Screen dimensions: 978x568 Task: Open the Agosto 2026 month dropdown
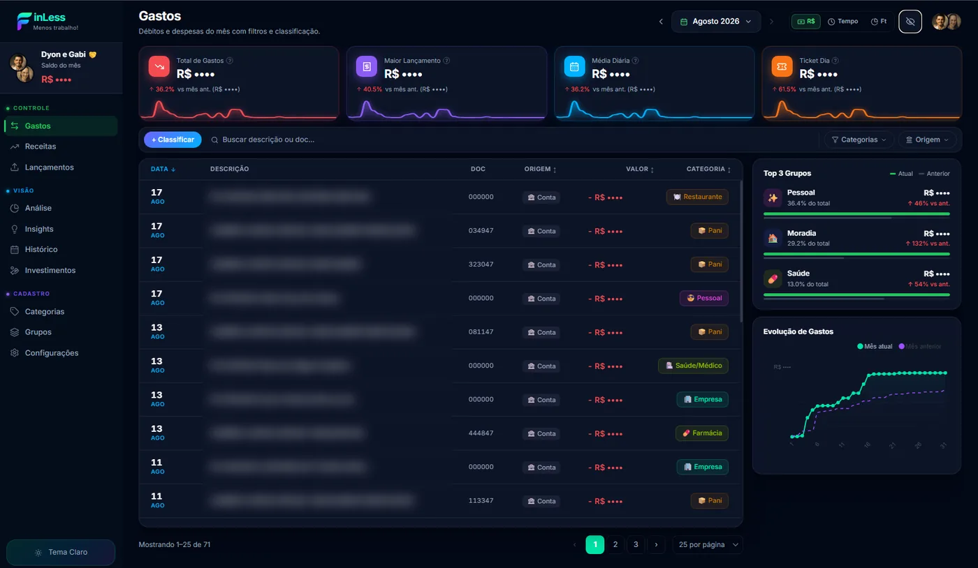point(716,22)
